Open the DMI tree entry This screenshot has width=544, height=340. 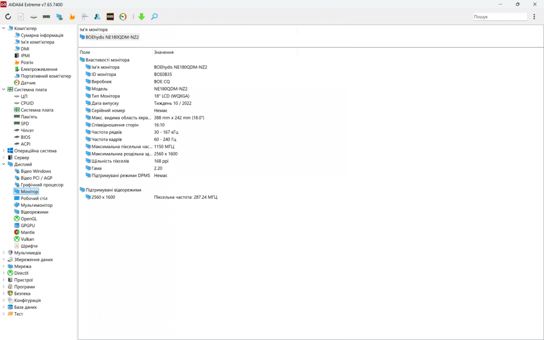[x=25, y=49]
